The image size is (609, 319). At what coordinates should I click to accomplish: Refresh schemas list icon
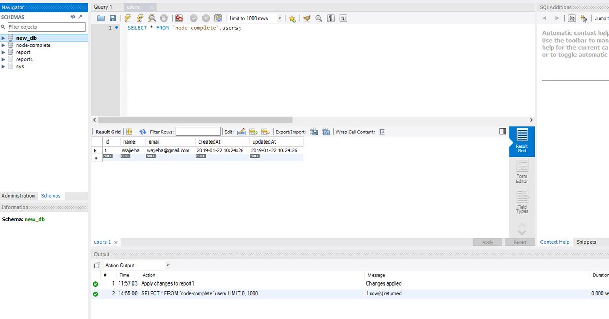click(x=73, y=17)
